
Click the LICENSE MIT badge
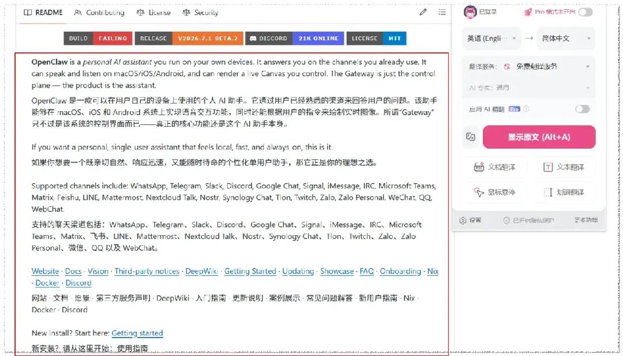coord(376,38)
